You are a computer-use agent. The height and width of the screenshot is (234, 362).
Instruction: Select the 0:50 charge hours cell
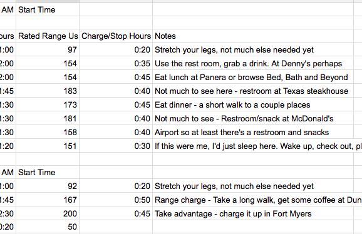point(116,200)
